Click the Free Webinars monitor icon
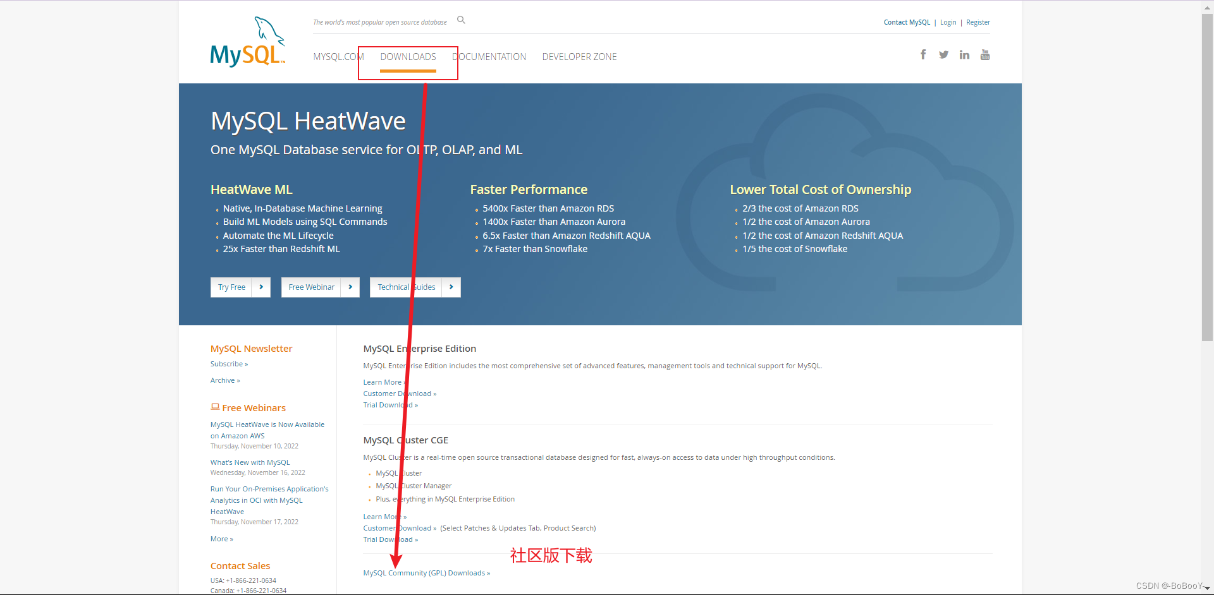Viewport: 1214px width, 595px height. coord(215,407)
